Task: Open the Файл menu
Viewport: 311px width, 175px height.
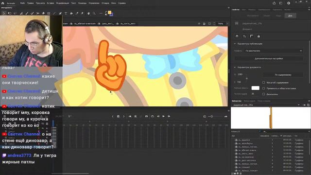Action: 22,3
